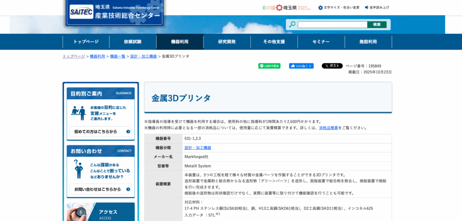The image size is (462, 221).
Task: Follow the 機器利用 breadcrumb link
Action: (x=97, y=56)
